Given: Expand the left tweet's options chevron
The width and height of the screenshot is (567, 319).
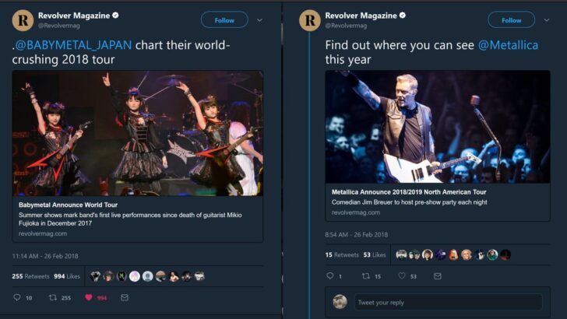Looking at the screenshot, I should click(260, 19).
